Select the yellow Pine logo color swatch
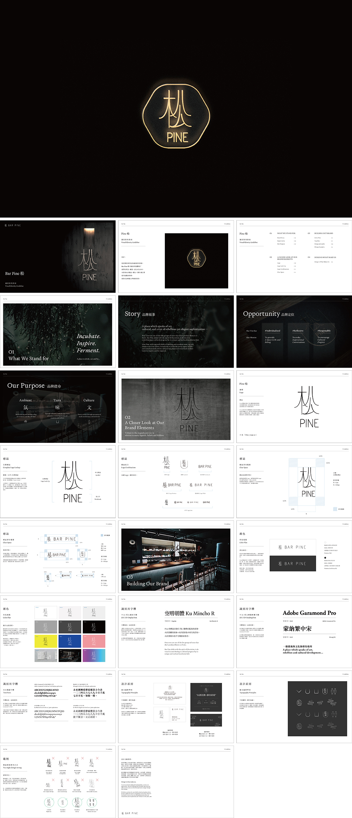Screen dimensions: 352x818 [x=46, y=641]
